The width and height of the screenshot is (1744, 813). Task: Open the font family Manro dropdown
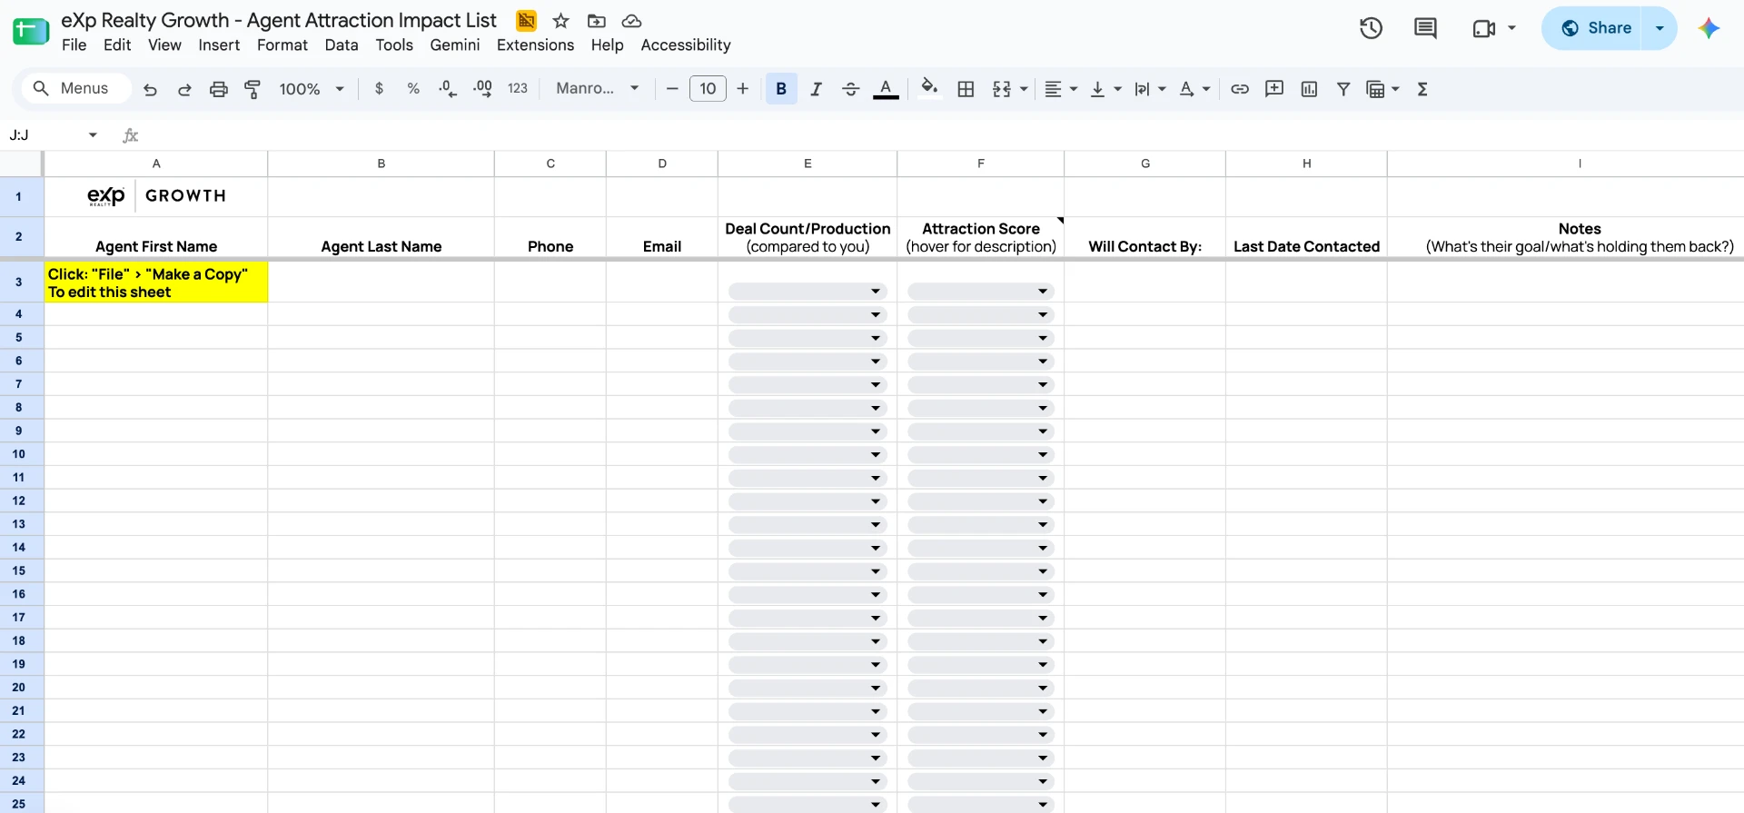(x=598, y=89)
